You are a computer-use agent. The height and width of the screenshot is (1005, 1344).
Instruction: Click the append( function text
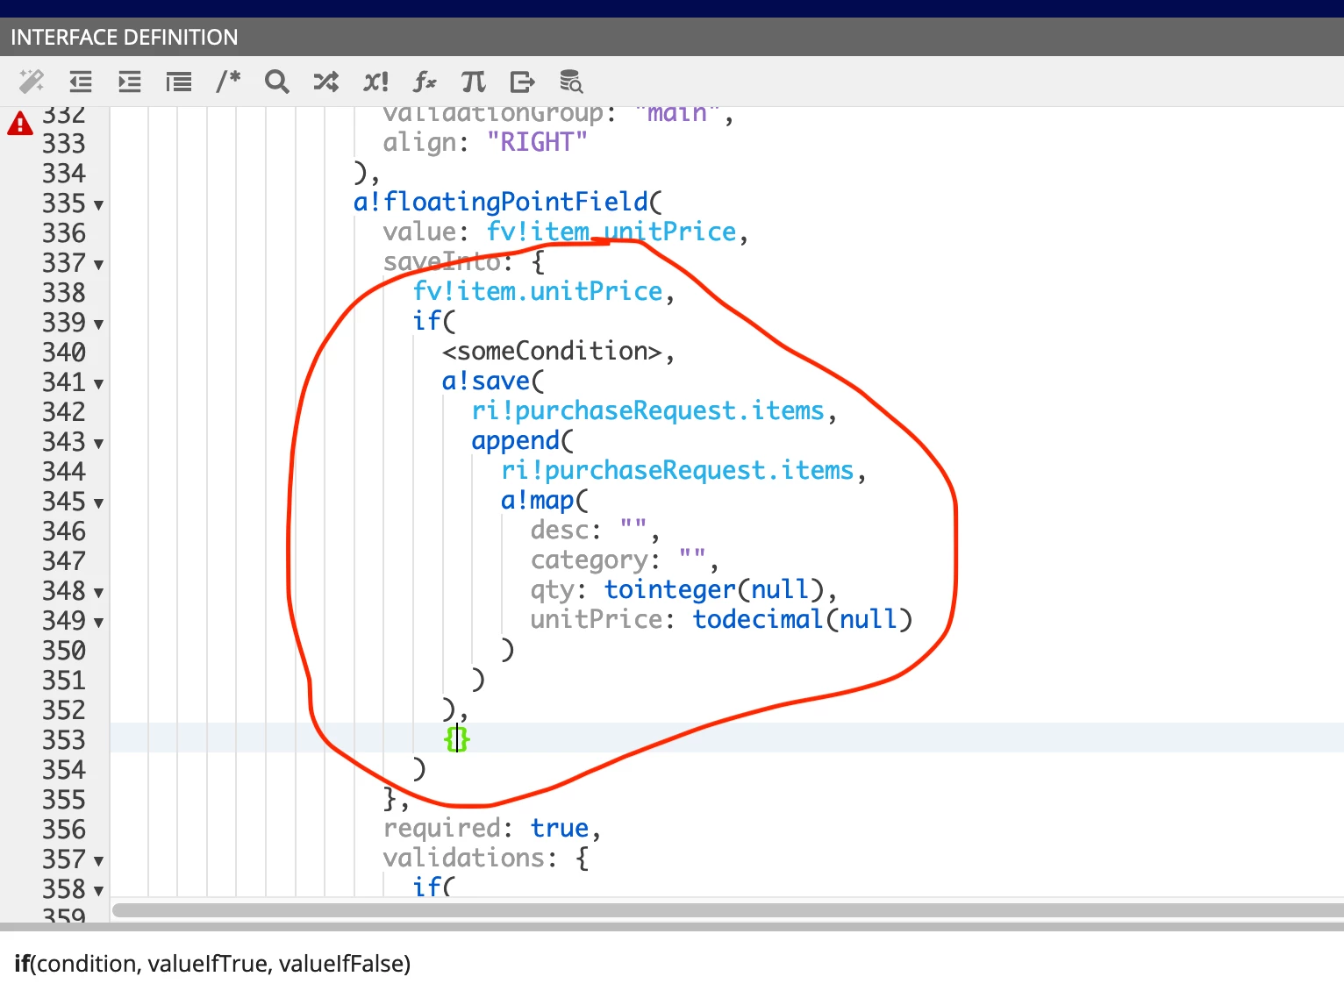[522, 440]
